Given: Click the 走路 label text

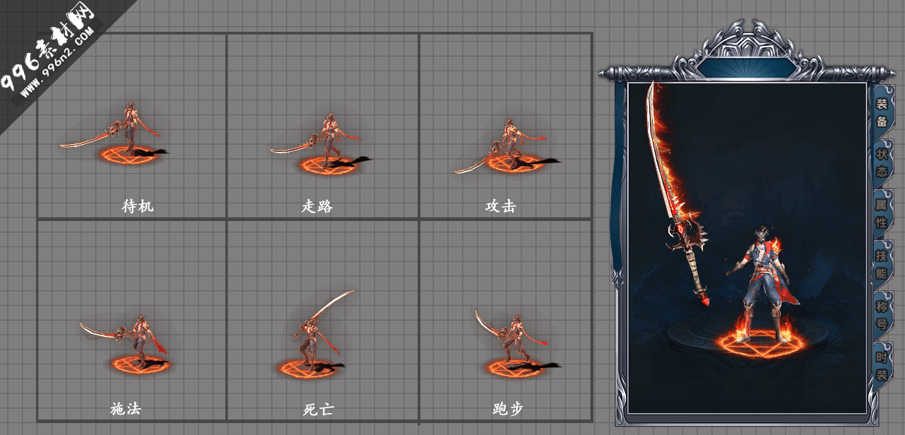Looking at the screenshot, I should point(317,206).
